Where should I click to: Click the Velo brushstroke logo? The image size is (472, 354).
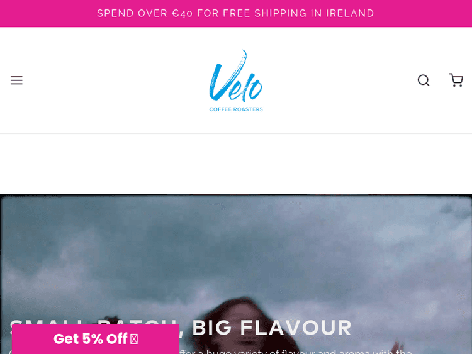(x=236, y=75)
